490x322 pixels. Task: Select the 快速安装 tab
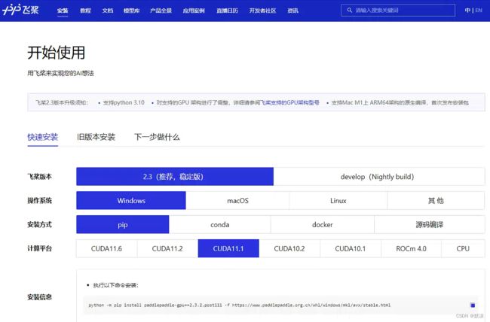click(42, 137)
